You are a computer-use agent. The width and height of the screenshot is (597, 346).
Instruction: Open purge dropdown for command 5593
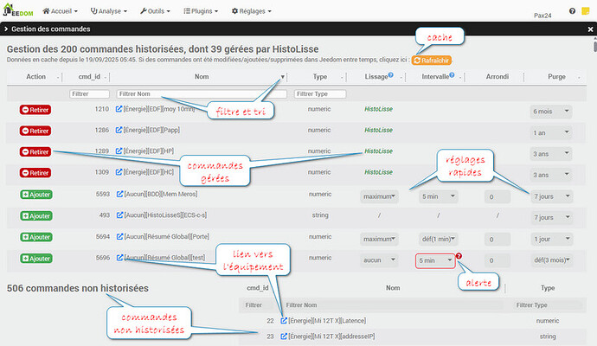coord(551,196)
